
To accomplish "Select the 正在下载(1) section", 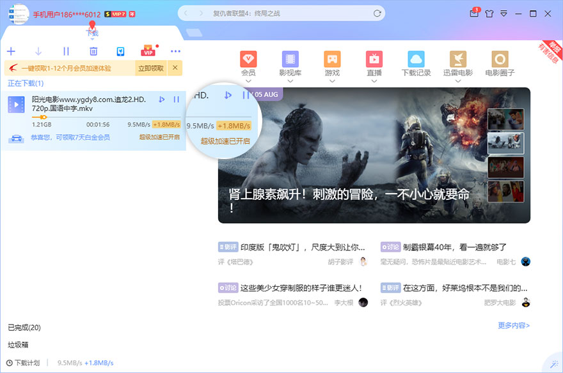I will coord(26,84).
